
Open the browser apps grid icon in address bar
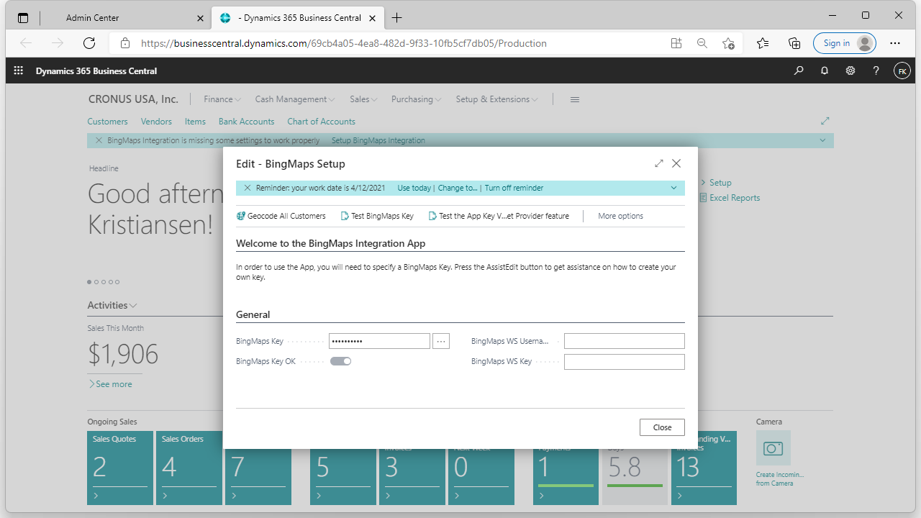[676, 43]
